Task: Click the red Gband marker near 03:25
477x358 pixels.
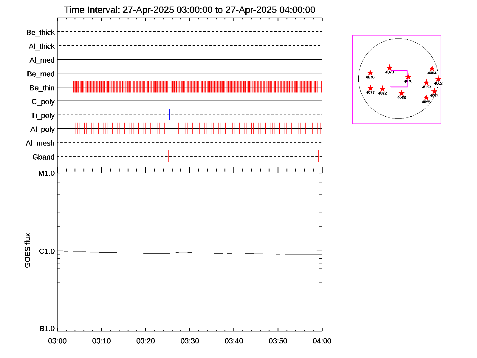Action: pyautogui.click(x=169, y=156)
